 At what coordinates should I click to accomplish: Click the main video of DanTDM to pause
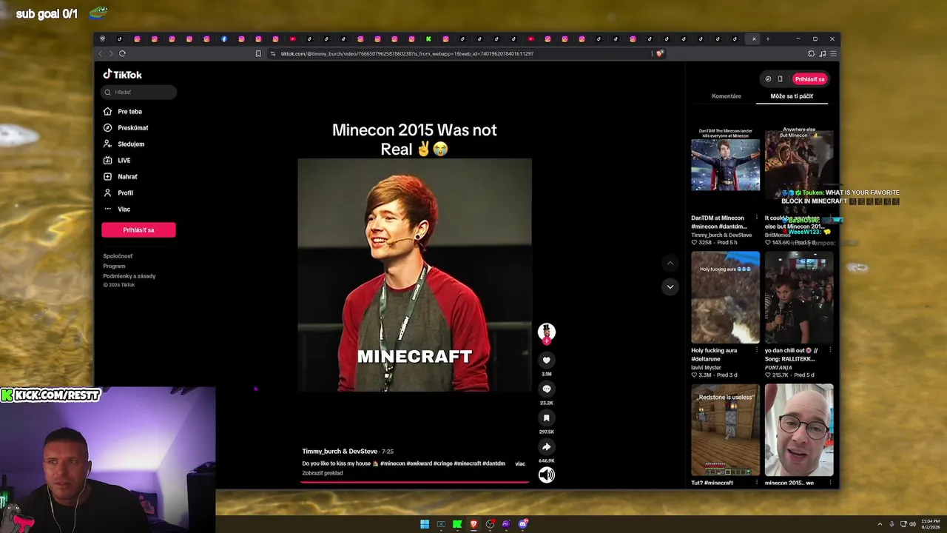click(414, 275)
